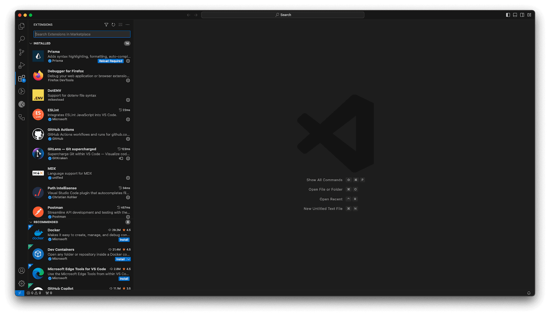
Task: Open the Explorer view in activity bar
Action: (x=22, y=26)
